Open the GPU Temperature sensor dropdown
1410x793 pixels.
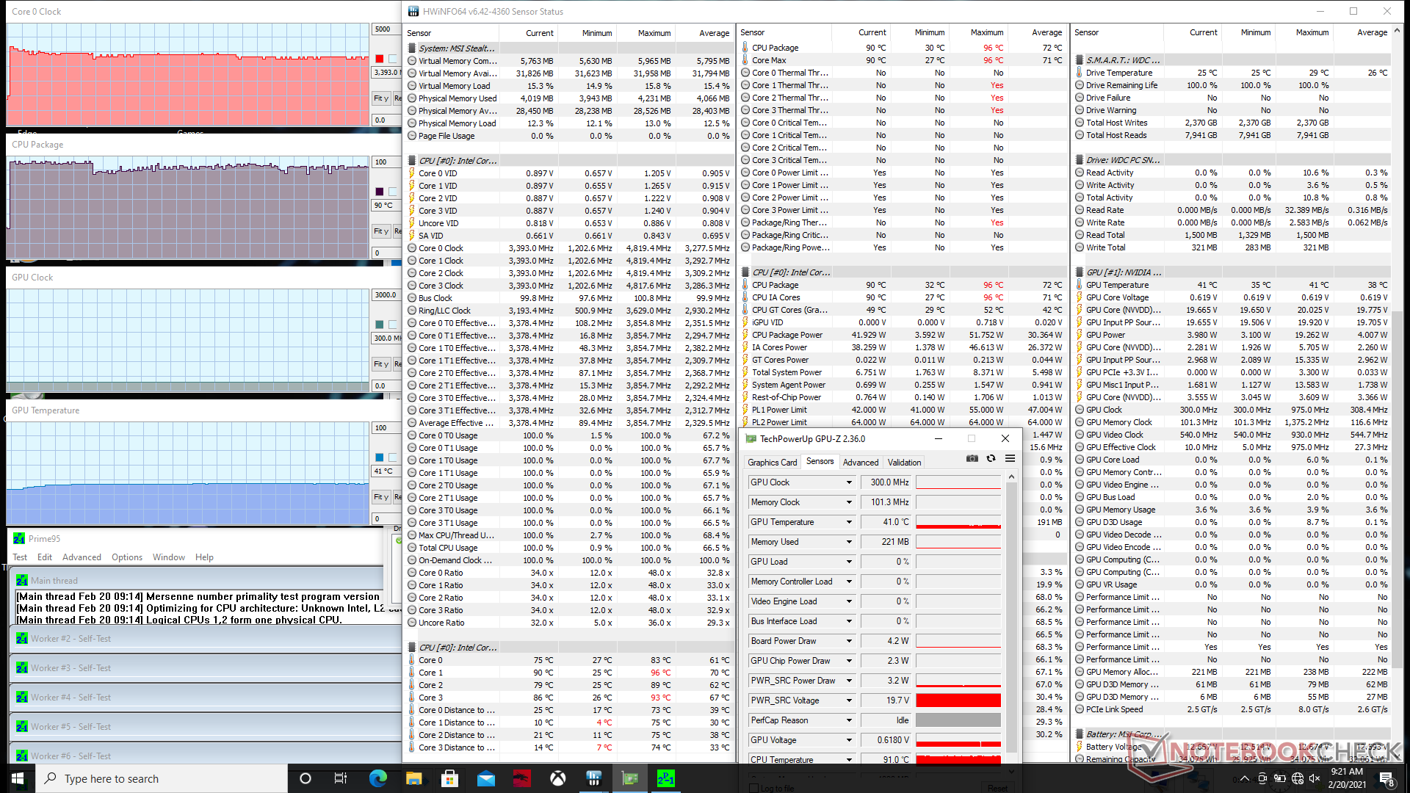point(849,522)
